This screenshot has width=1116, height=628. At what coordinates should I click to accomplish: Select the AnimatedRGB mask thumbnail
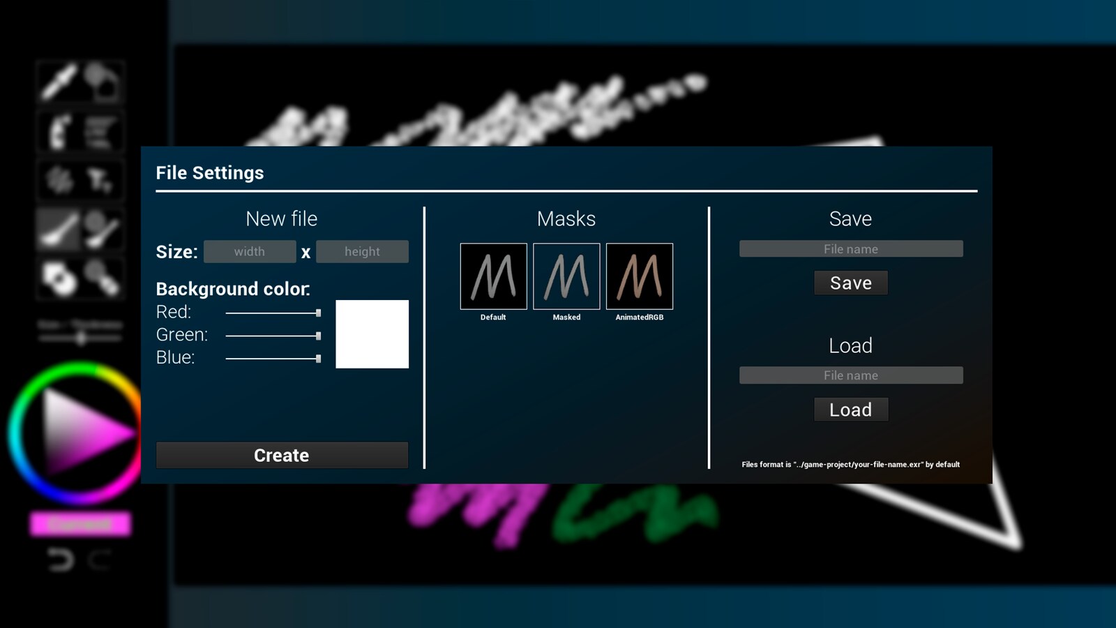[639, 276]
